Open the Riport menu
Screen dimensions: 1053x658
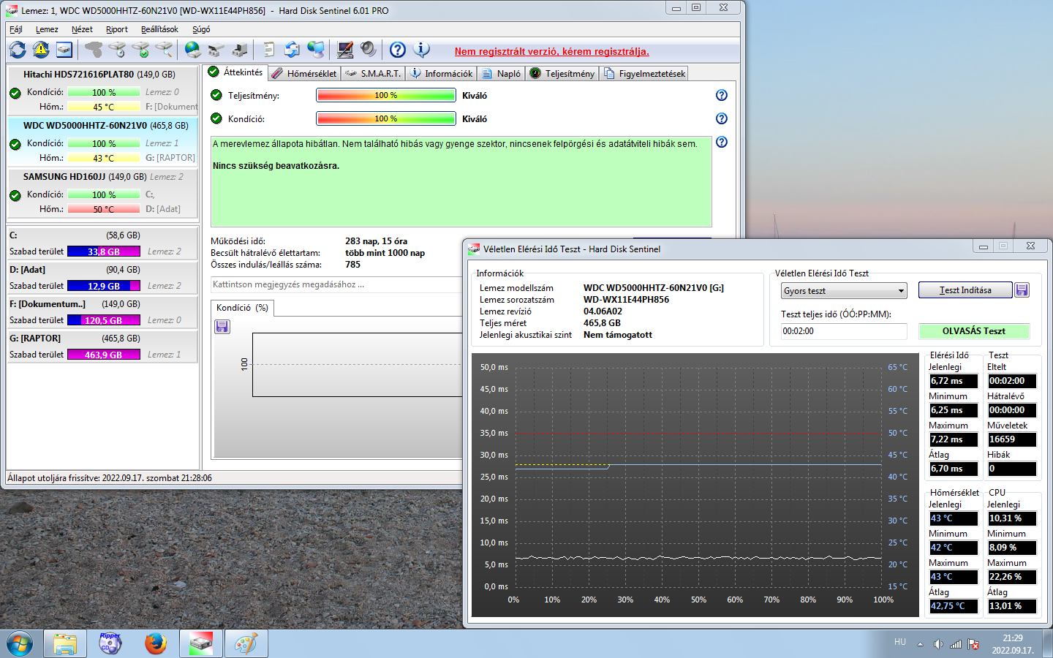pyautogui.click(x=117, y=29)
